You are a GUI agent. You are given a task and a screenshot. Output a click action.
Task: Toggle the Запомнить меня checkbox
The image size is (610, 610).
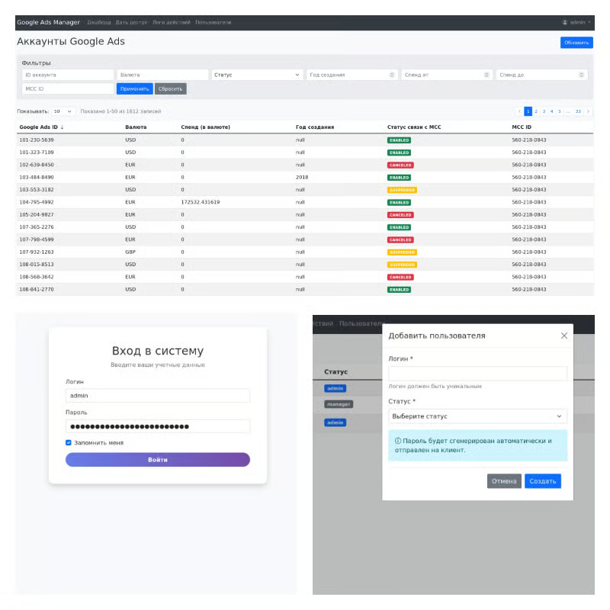(x=69, y=443)
